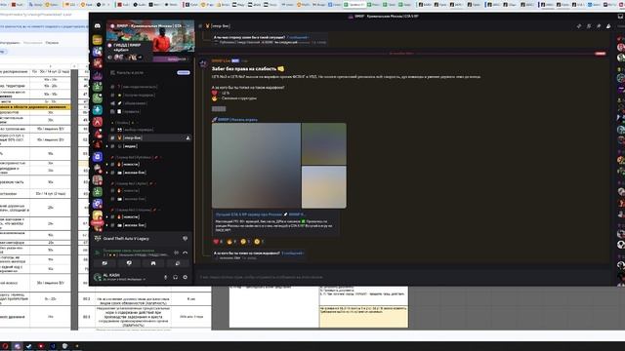The image size is (625, 351).
Task: Toggle camera on in voice panel
Action: 104,263
